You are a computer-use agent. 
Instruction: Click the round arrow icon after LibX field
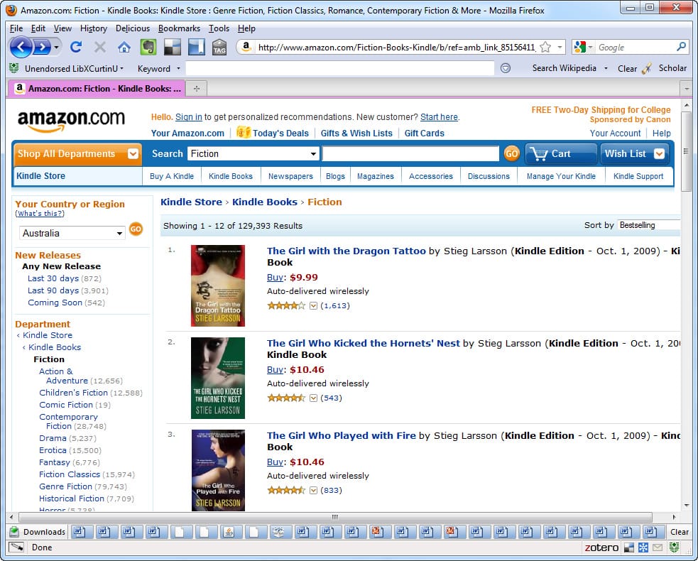(x=506, y=68)
